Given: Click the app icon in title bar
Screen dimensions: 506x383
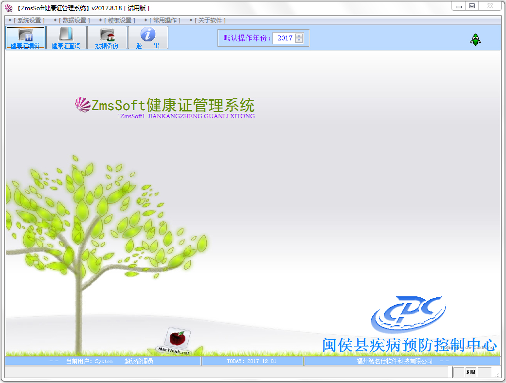Looking at the screenshot, I should point(9,8).
